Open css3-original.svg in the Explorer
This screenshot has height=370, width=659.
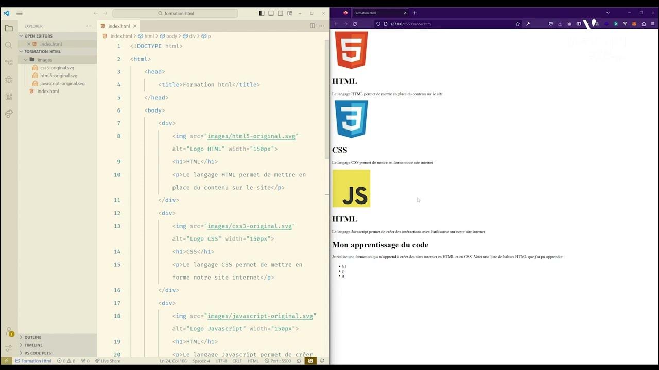[x=57, y=68]
